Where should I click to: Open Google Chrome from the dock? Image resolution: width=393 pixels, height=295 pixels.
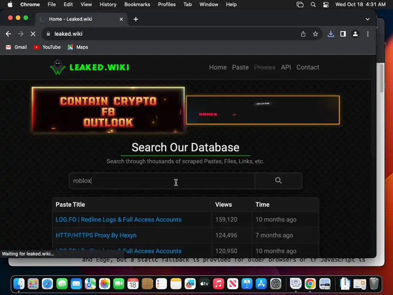pos(310,284)
